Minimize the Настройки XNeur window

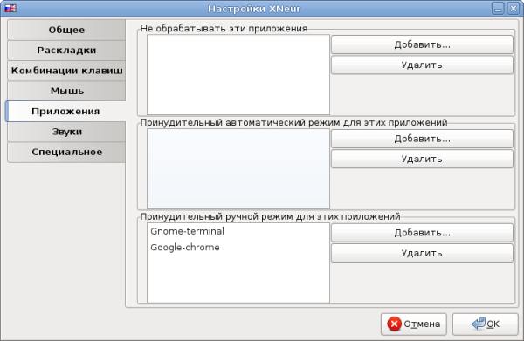498,9
